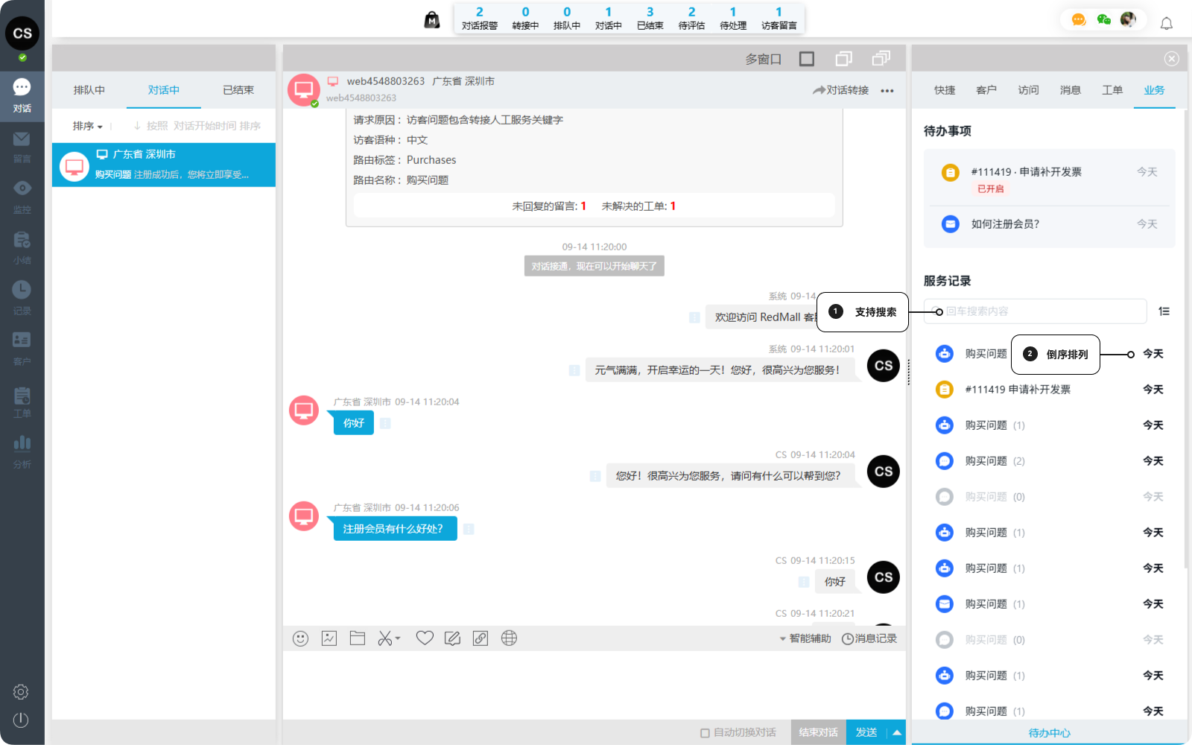
Task: Open the file folder icon in chat toolbar
Action: [x=358, y=638]
